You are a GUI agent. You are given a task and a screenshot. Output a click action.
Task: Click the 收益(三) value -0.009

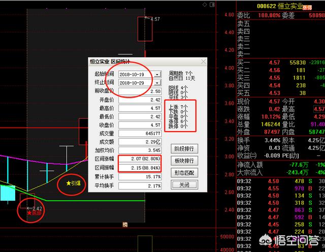coord(272,155)
